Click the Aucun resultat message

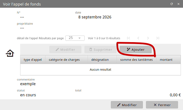click(101, 69)
